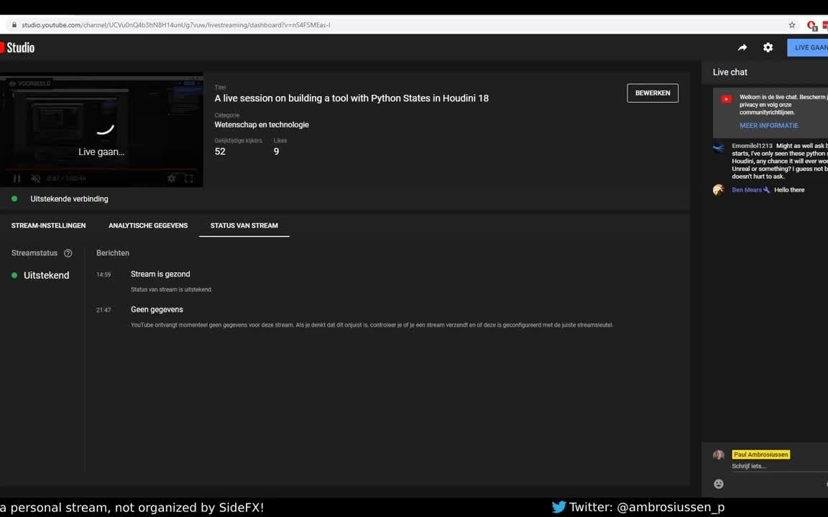Click the Live chat panel header
The height and width of the screenshot is (517, 828).
pos(730,73)
